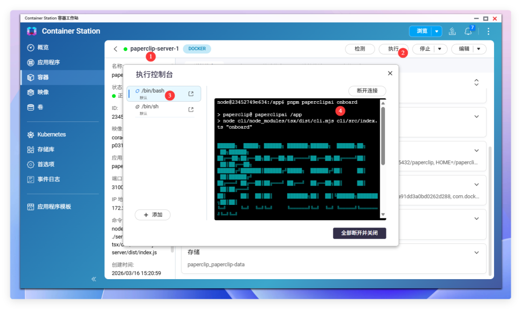Click the 映像 layers icon
The image size is (521, 309).
point(30,92)
